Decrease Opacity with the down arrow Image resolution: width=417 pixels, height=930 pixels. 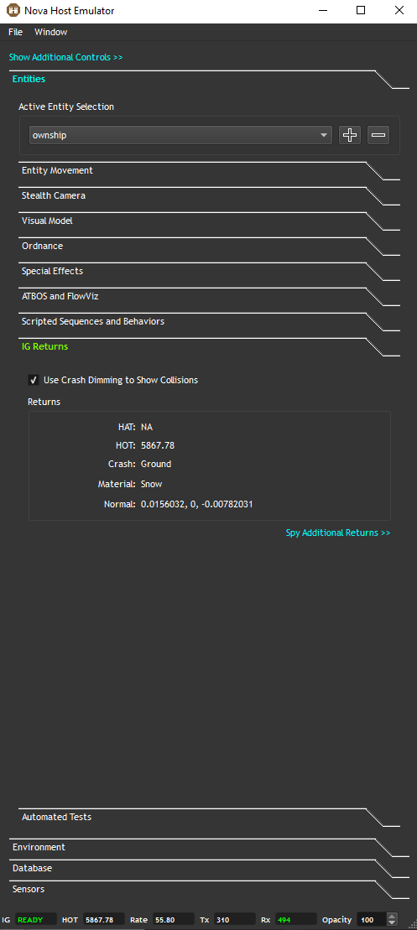click(x=392, y=923)
